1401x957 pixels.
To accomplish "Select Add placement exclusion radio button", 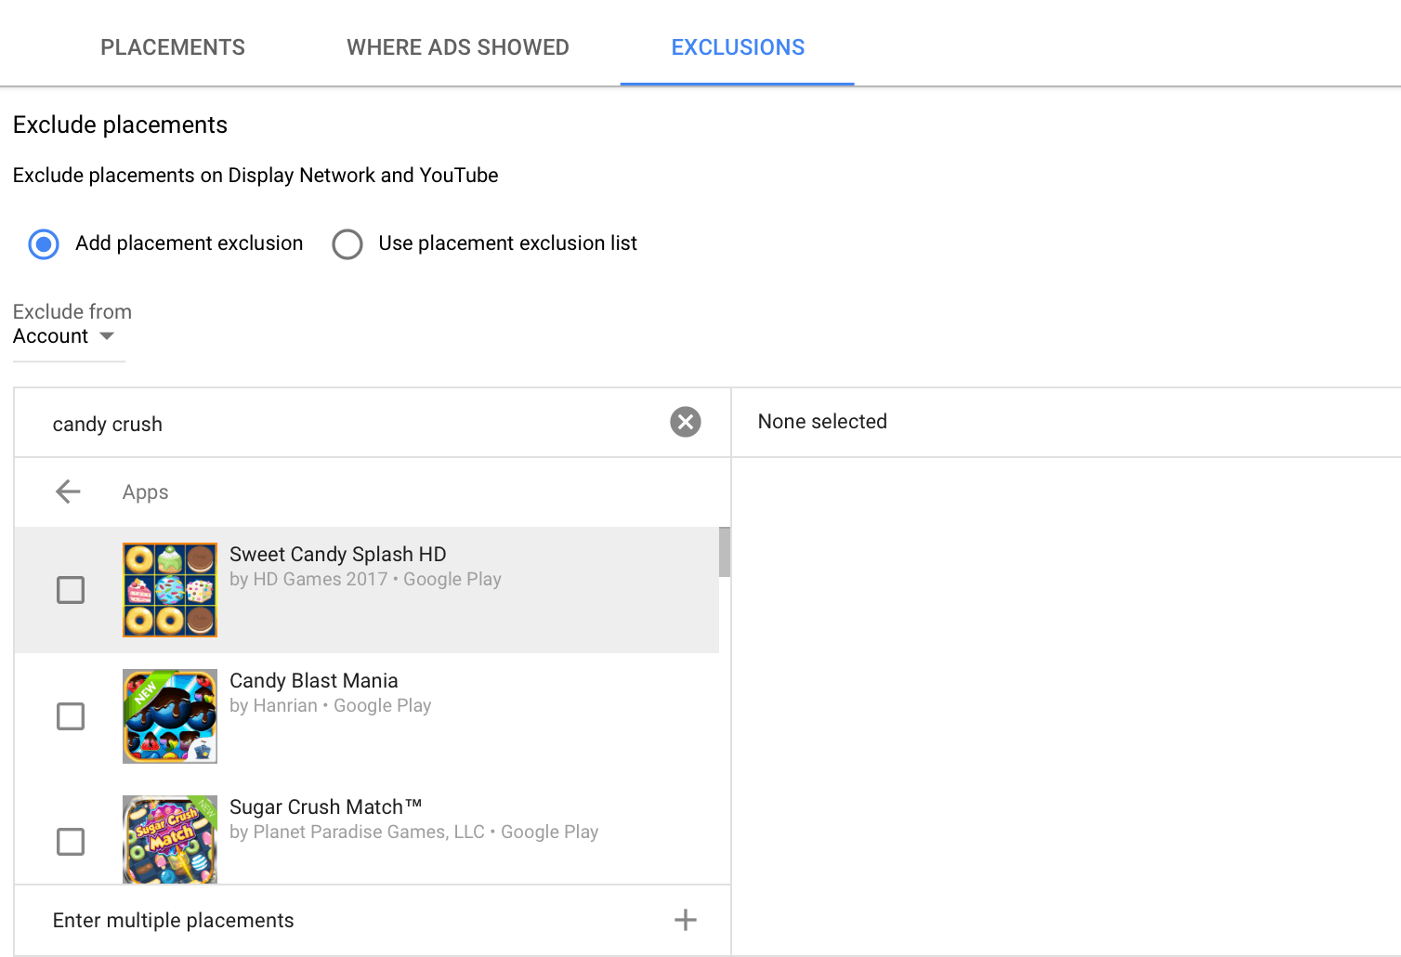I will coord(44,244).
